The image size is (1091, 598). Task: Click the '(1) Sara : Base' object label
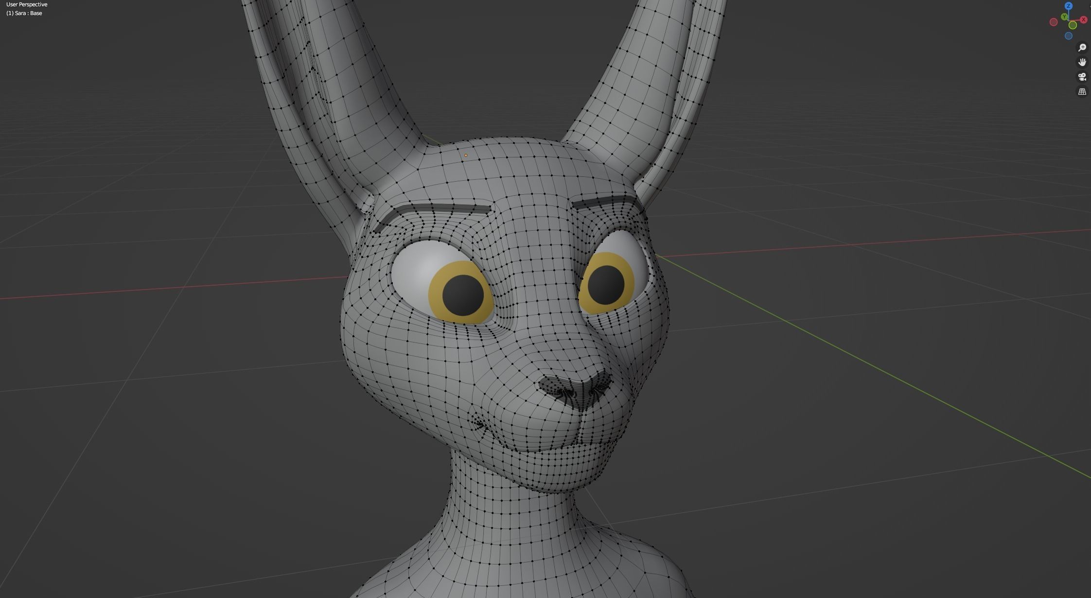(24, 13)
